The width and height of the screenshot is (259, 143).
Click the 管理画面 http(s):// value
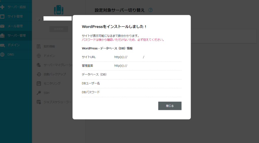pos(121,66)
